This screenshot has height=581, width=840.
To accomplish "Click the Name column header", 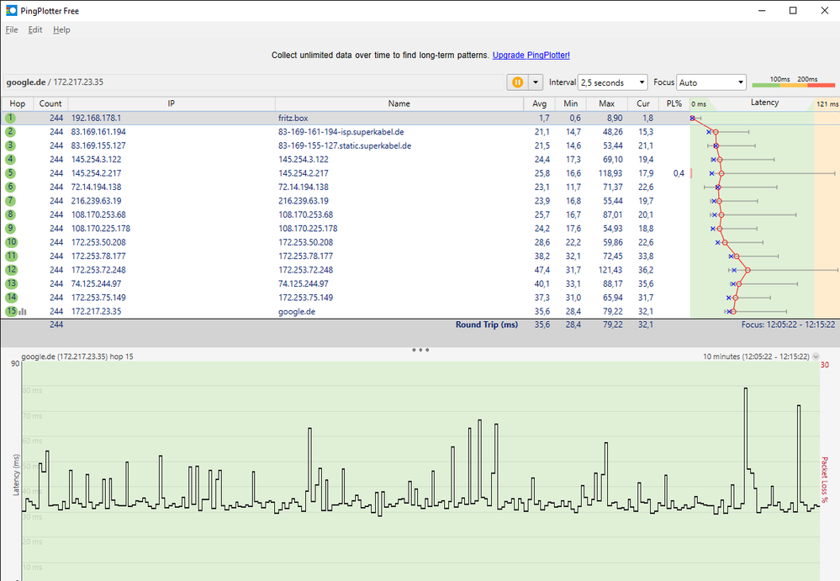I will (x=399, y=104).
